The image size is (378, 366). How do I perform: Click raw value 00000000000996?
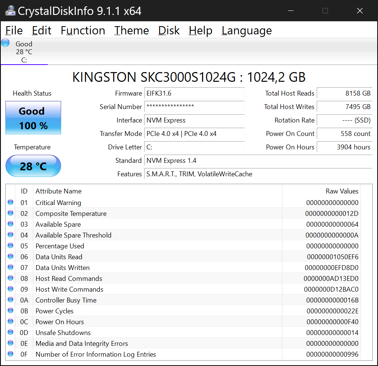332,354
